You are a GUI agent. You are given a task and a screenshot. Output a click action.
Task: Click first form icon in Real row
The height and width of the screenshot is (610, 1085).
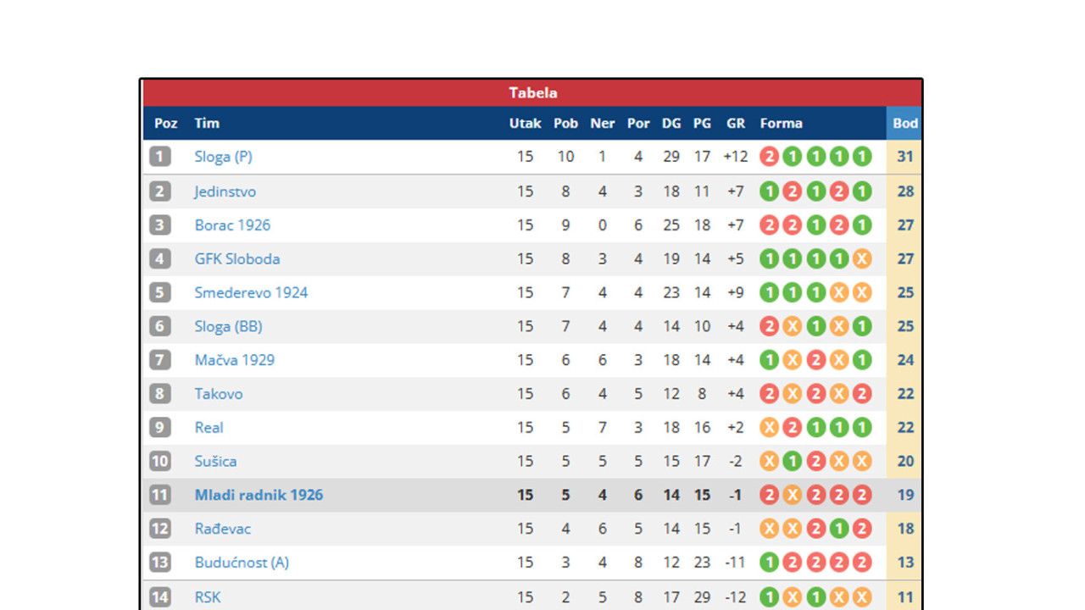769,427
